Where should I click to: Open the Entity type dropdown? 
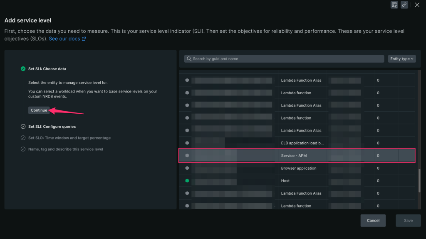click(x=401, y=59)
